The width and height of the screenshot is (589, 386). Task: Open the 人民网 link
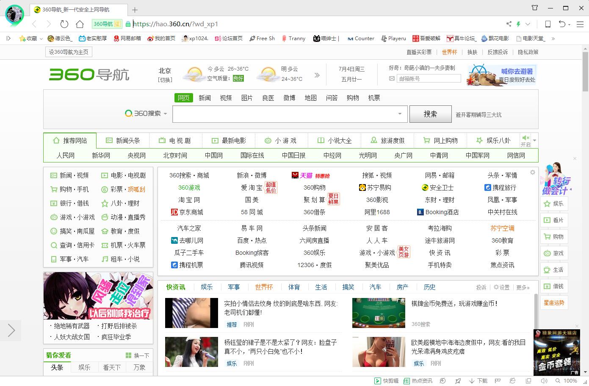tap(66, 155)
